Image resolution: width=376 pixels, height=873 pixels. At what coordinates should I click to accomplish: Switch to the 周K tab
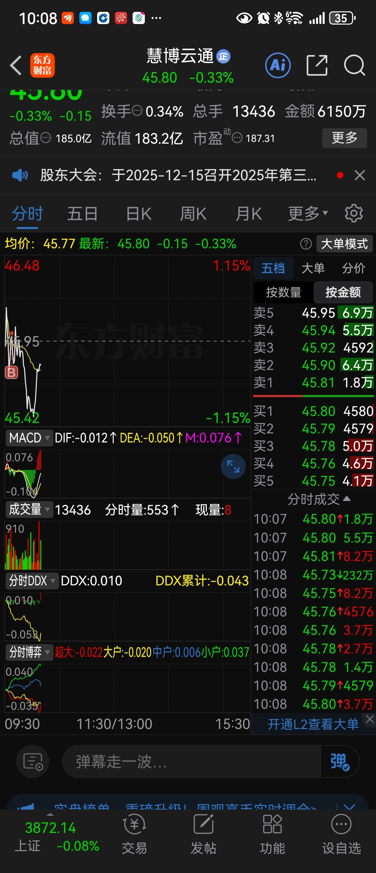click(x=193, y=213)
